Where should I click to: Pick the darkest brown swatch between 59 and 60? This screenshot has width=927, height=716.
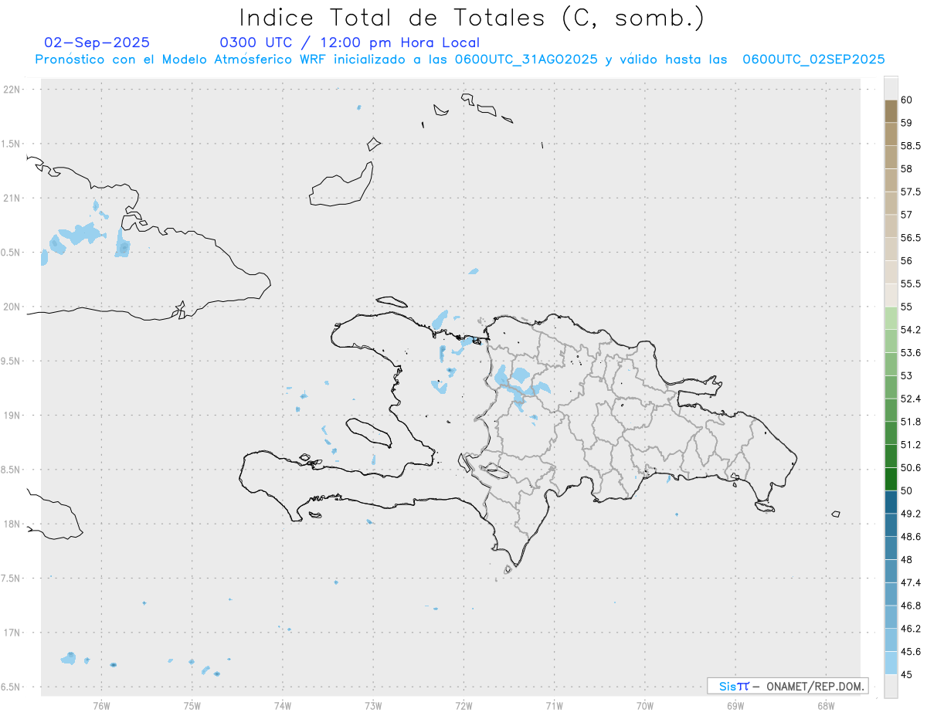pos(891,111)
